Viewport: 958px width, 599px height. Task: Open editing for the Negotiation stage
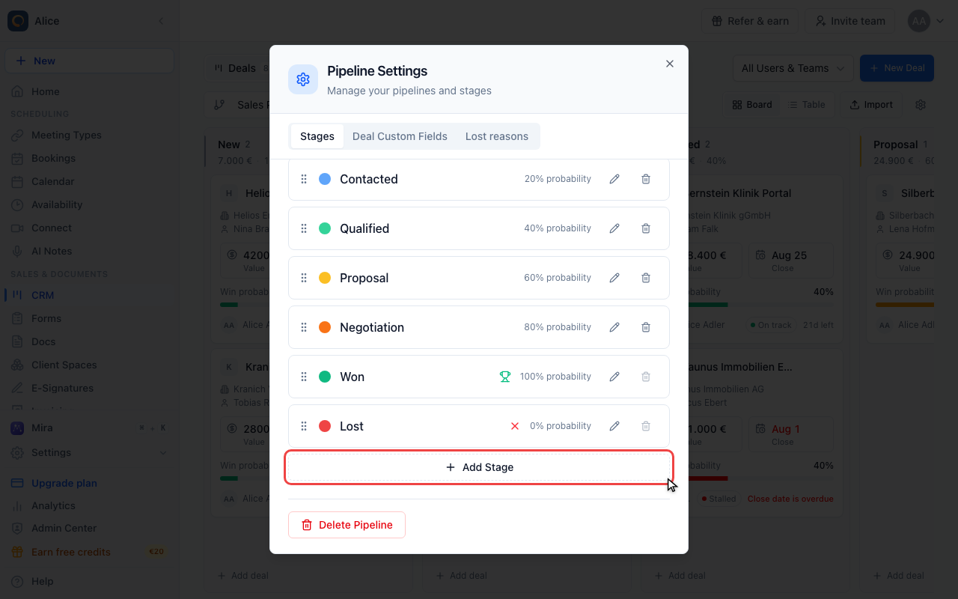click(614, 327)
